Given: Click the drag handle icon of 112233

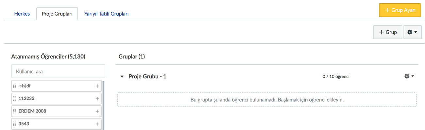Looking at the screenshot, I should pyautogui.click(x=14, y=98).
